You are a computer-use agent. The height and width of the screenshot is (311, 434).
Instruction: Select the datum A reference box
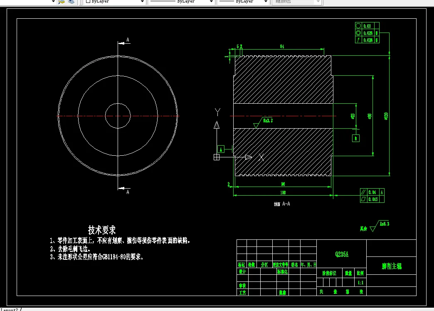click(x=221, y=149)
